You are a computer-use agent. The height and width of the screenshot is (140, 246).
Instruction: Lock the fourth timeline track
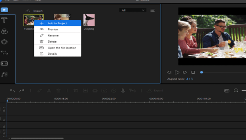4,133
